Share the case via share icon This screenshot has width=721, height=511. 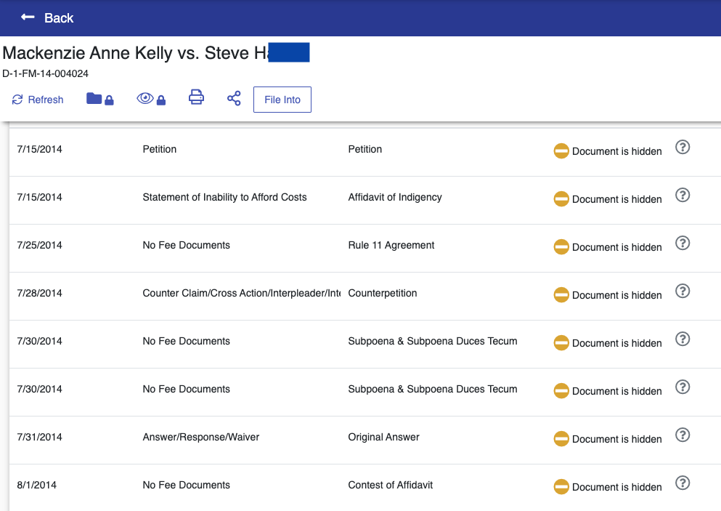(x=234, y=99)
